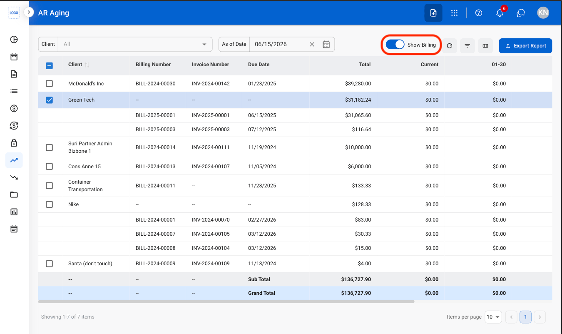Open the trending-down sidebar icon

pos(14,177)
